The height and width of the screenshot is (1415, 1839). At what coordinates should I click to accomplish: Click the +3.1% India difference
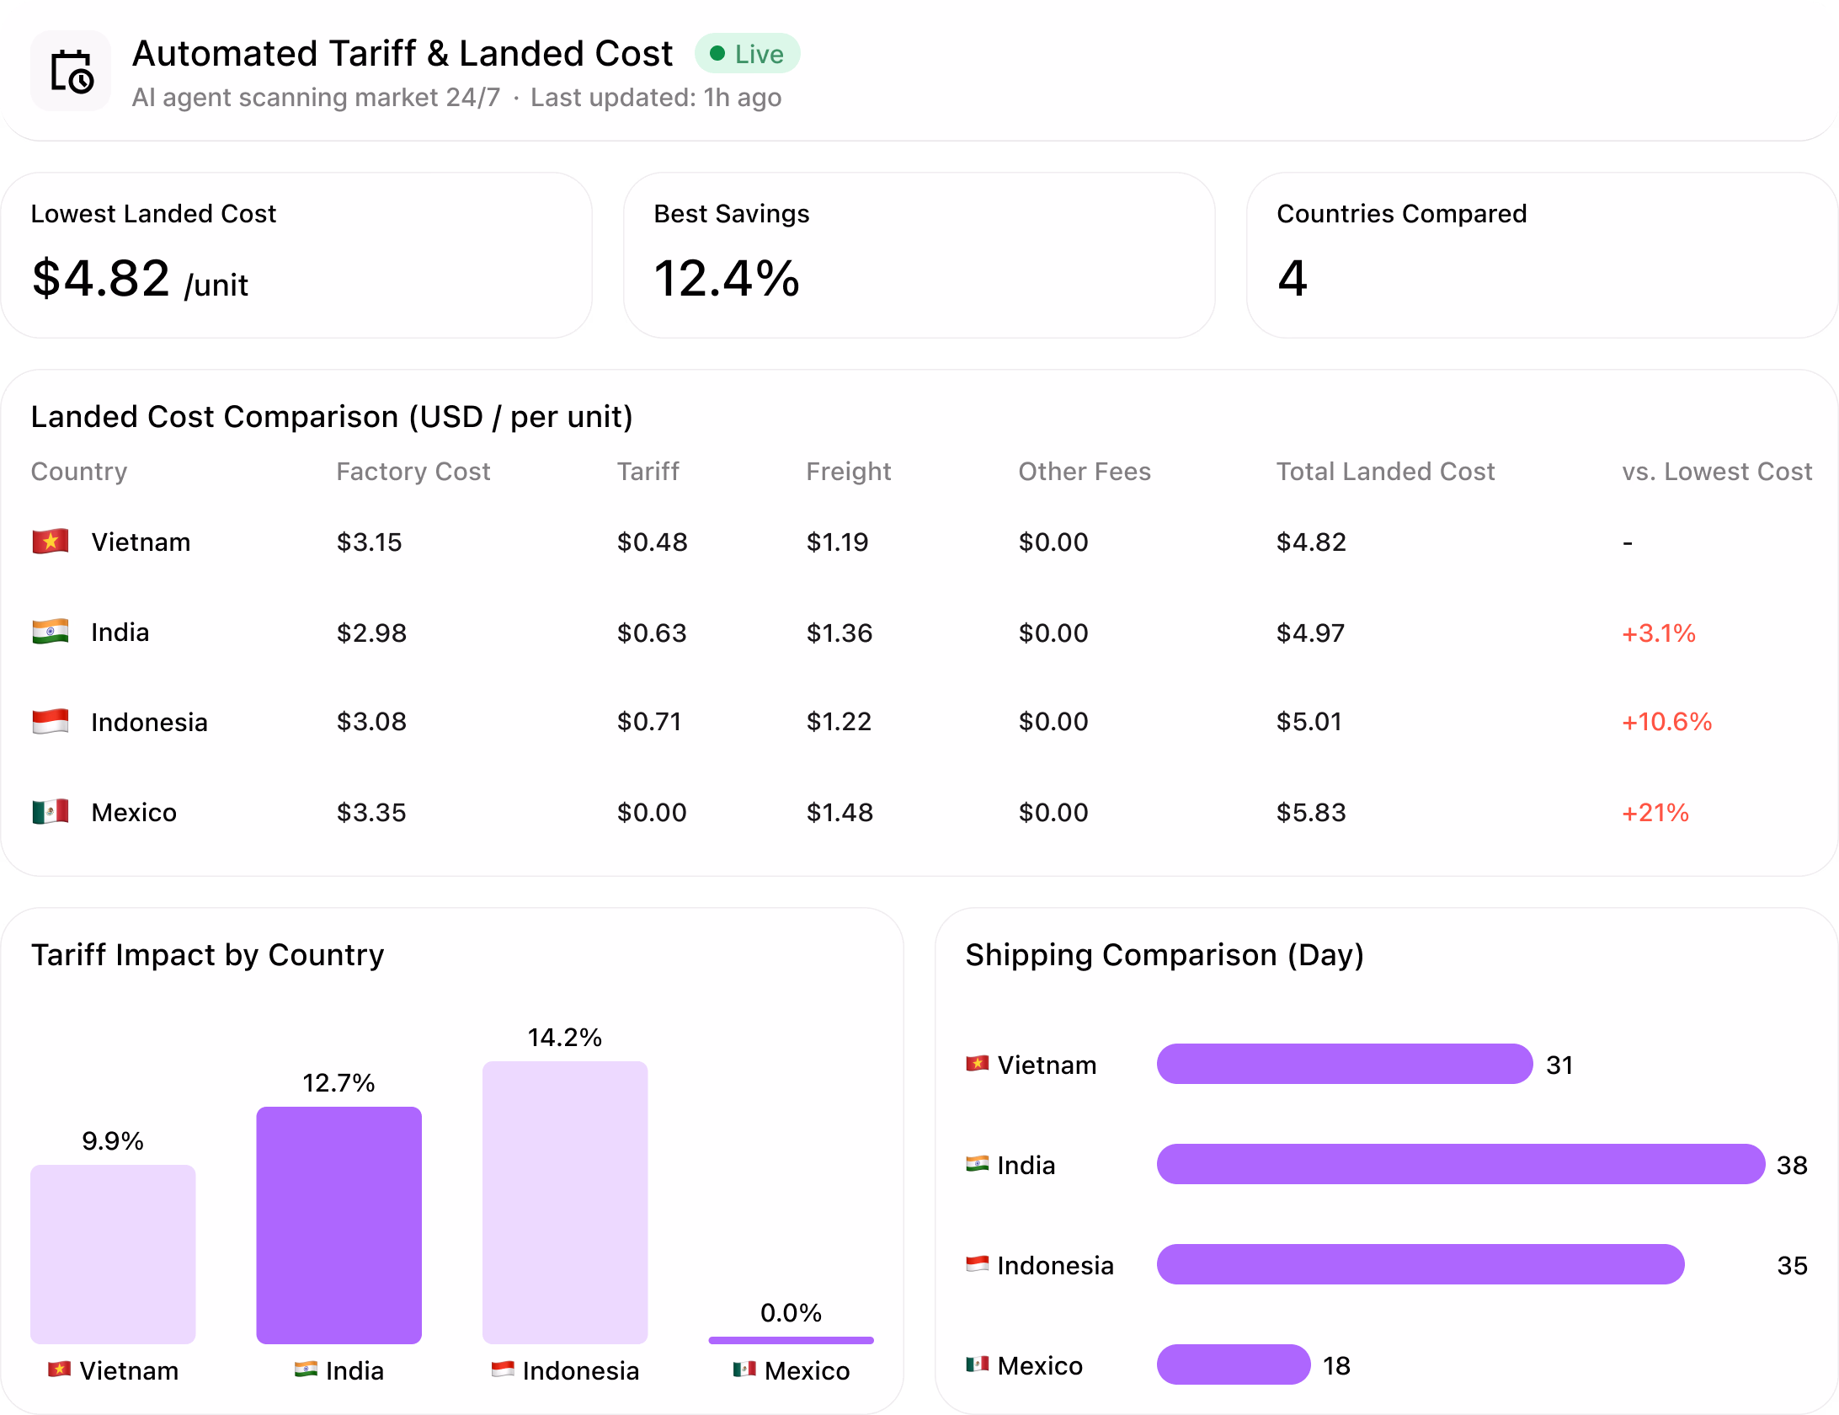(x=1659, y=633)
